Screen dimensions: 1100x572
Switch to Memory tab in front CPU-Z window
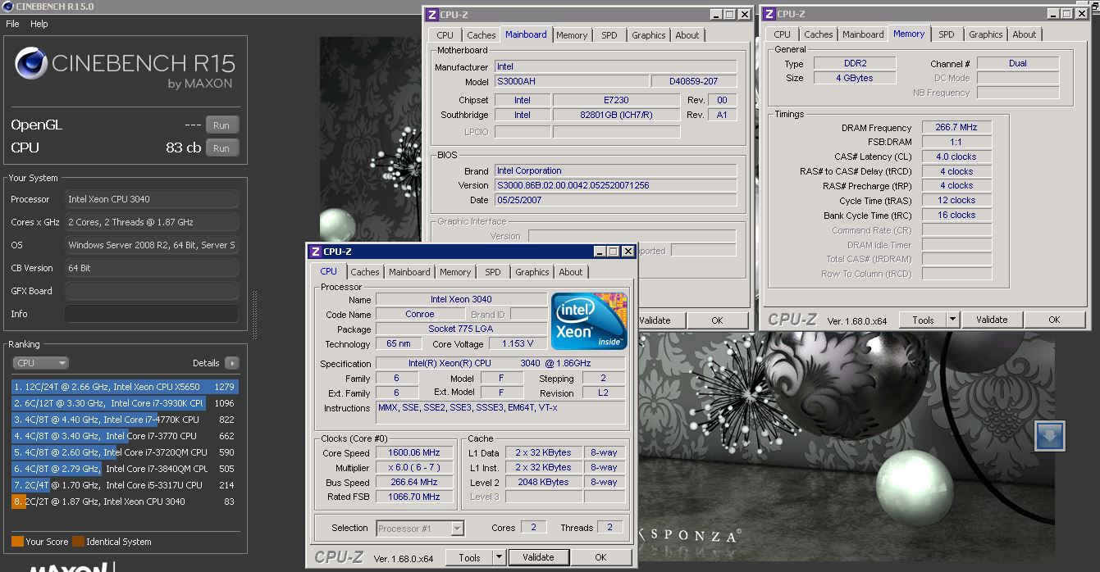click(x=455, y=272)
